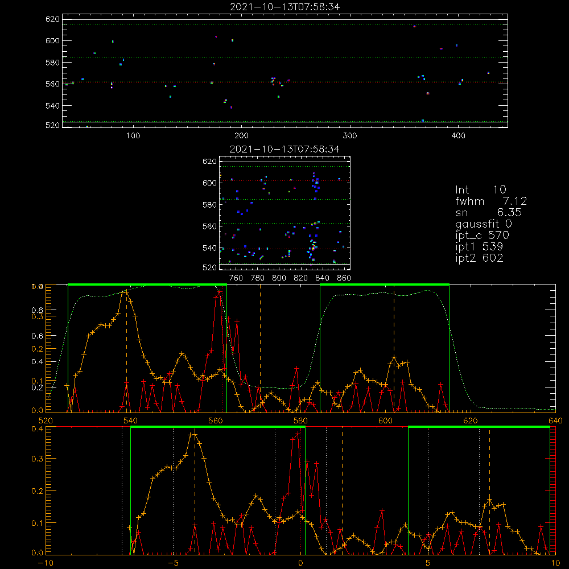
Task: Click x-axis label '800' of small scatter plot
Action: [279, 278]
